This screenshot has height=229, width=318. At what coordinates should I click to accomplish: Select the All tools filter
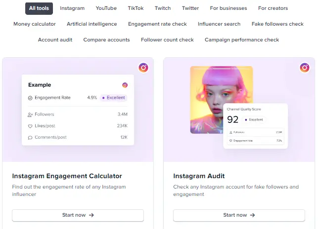tap(39, 8)
